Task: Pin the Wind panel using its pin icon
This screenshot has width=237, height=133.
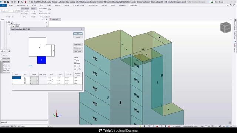Action: 44,20
